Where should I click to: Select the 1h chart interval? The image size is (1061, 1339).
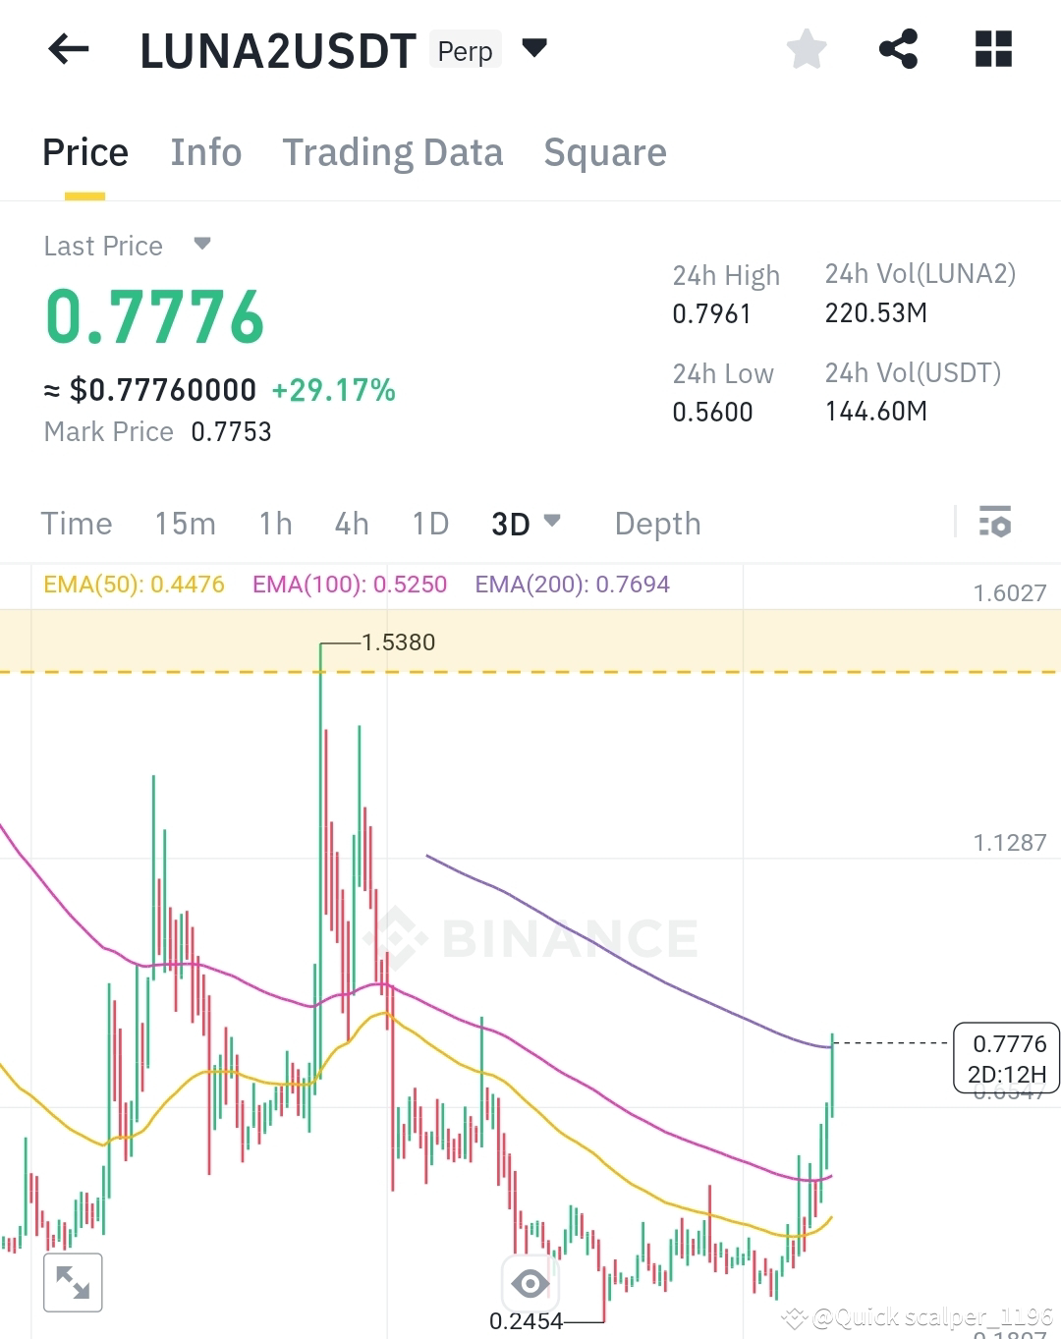click(x=274, y=523)
